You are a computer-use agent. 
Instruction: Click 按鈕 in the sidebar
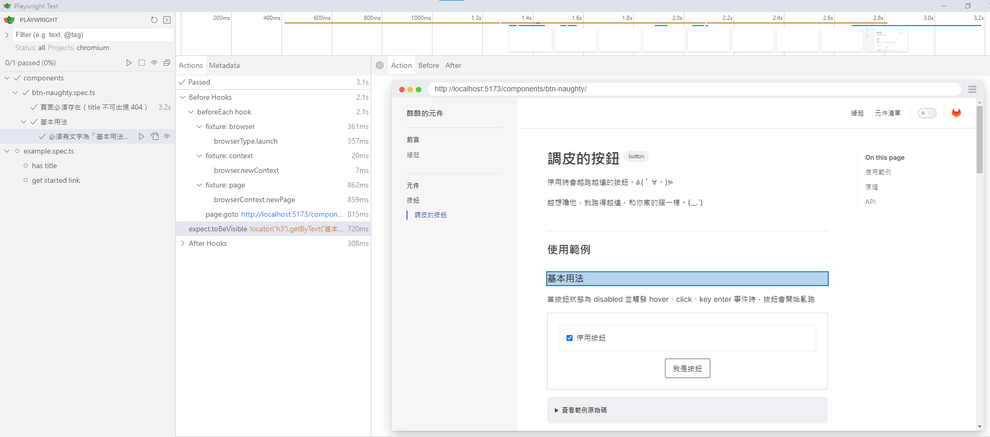(x=413, y=200)
